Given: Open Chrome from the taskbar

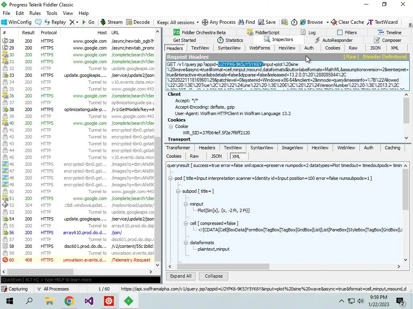Looking at the screenshot, I should 69,301.
